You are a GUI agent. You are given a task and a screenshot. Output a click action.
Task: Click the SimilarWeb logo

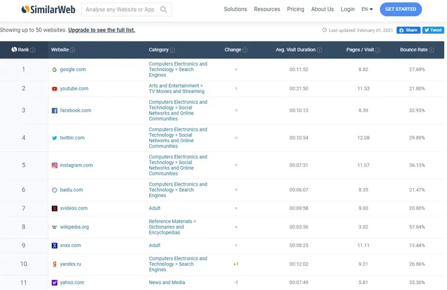tap(48, 10)
